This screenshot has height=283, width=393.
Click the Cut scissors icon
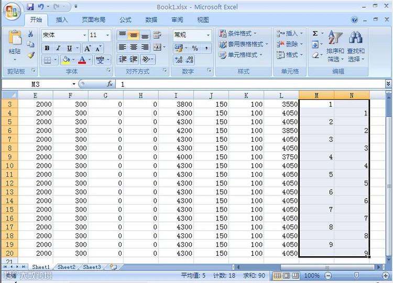30,34
